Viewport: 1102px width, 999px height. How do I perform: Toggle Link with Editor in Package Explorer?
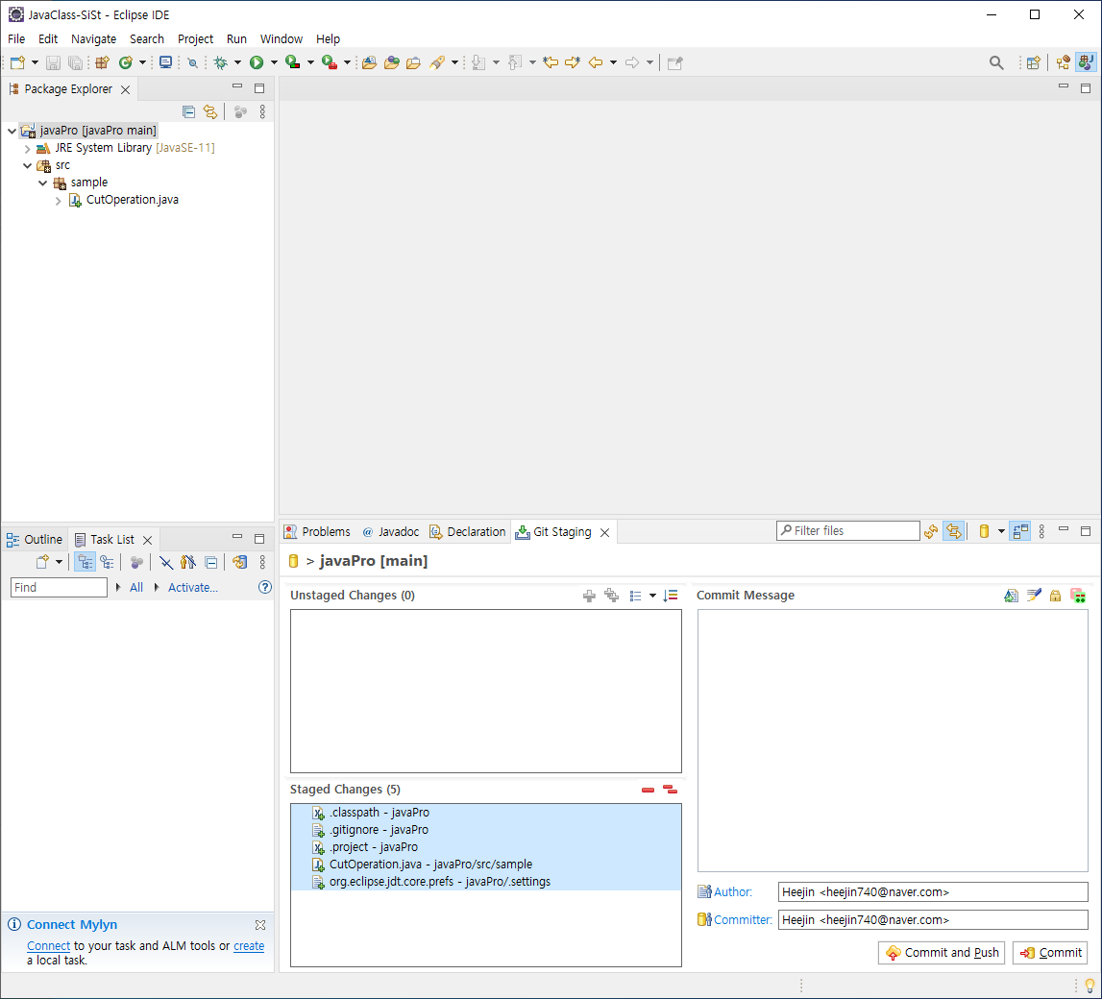click(x=210, y=111)
